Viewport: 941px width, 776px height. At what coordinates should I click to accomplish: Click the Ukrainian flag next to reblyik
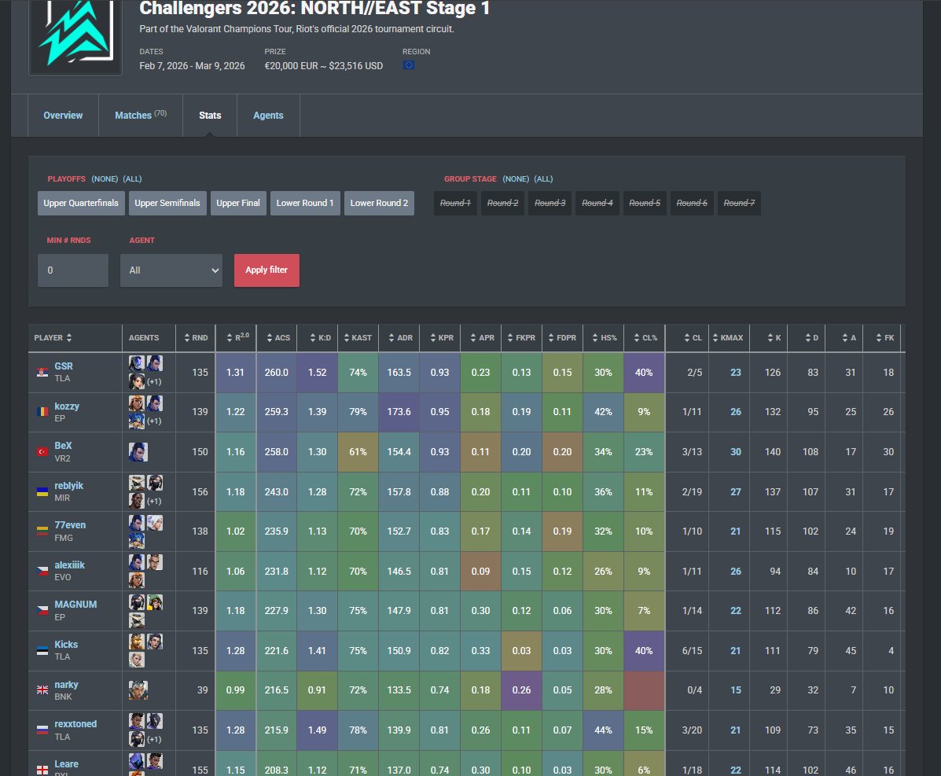coord(42,491)
